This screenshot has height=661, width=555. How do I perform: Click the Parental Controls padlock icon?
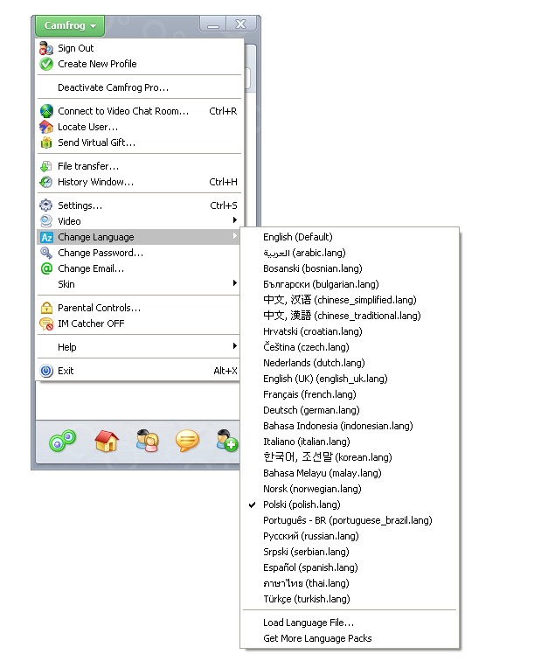click(46, 308)
